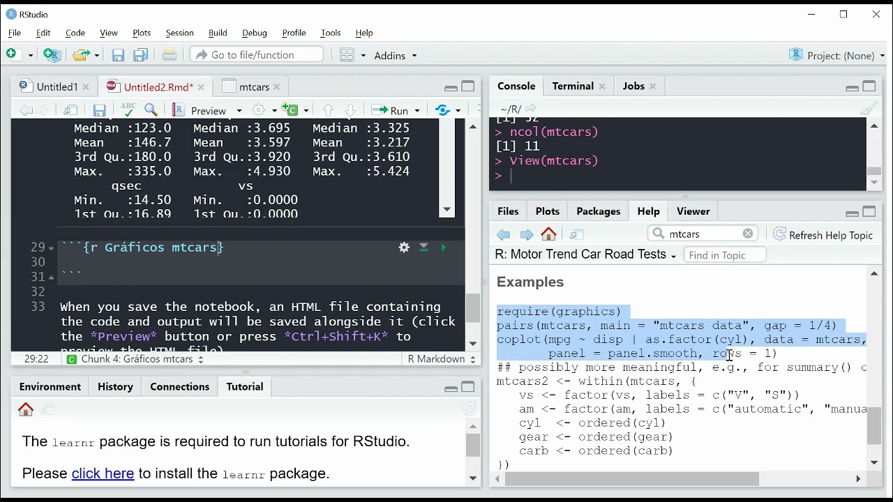Change the R Markdown file type selector
Image resolution: width=893 pixels, height=502 pixels.
tap(441, 359)
